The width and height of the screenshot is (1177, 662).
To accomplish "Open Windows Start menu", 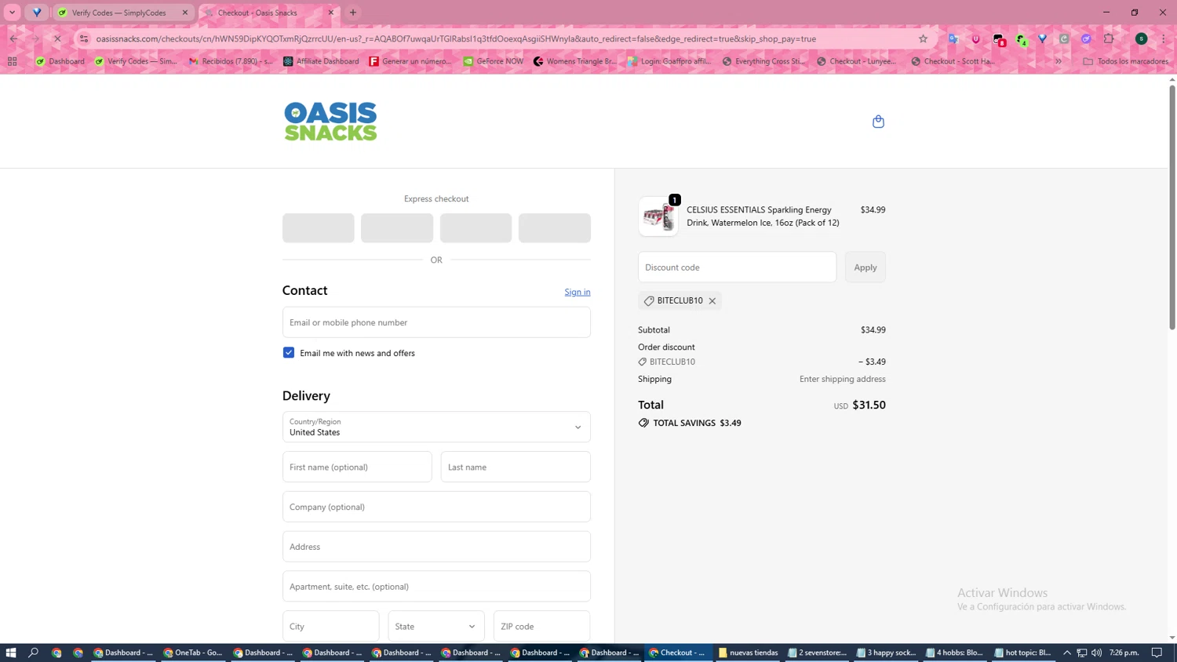I will pos(11,653).
